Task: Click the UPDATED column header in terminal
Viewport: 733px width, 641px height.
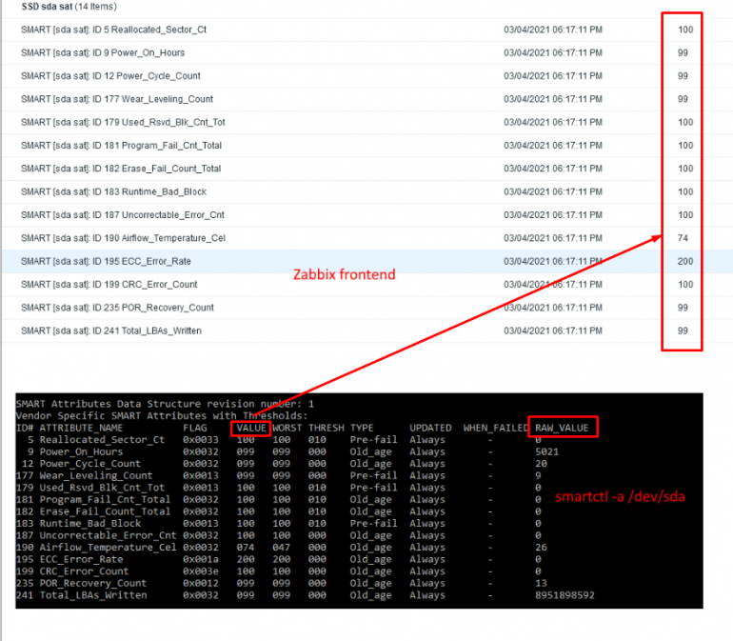Action: click(x=430, y=428)
